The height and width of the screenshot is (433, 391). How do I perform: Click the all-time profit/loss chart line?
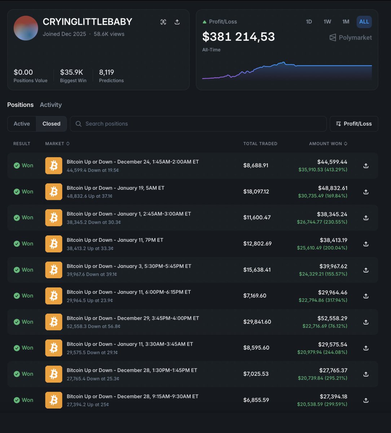click(287, 70)
